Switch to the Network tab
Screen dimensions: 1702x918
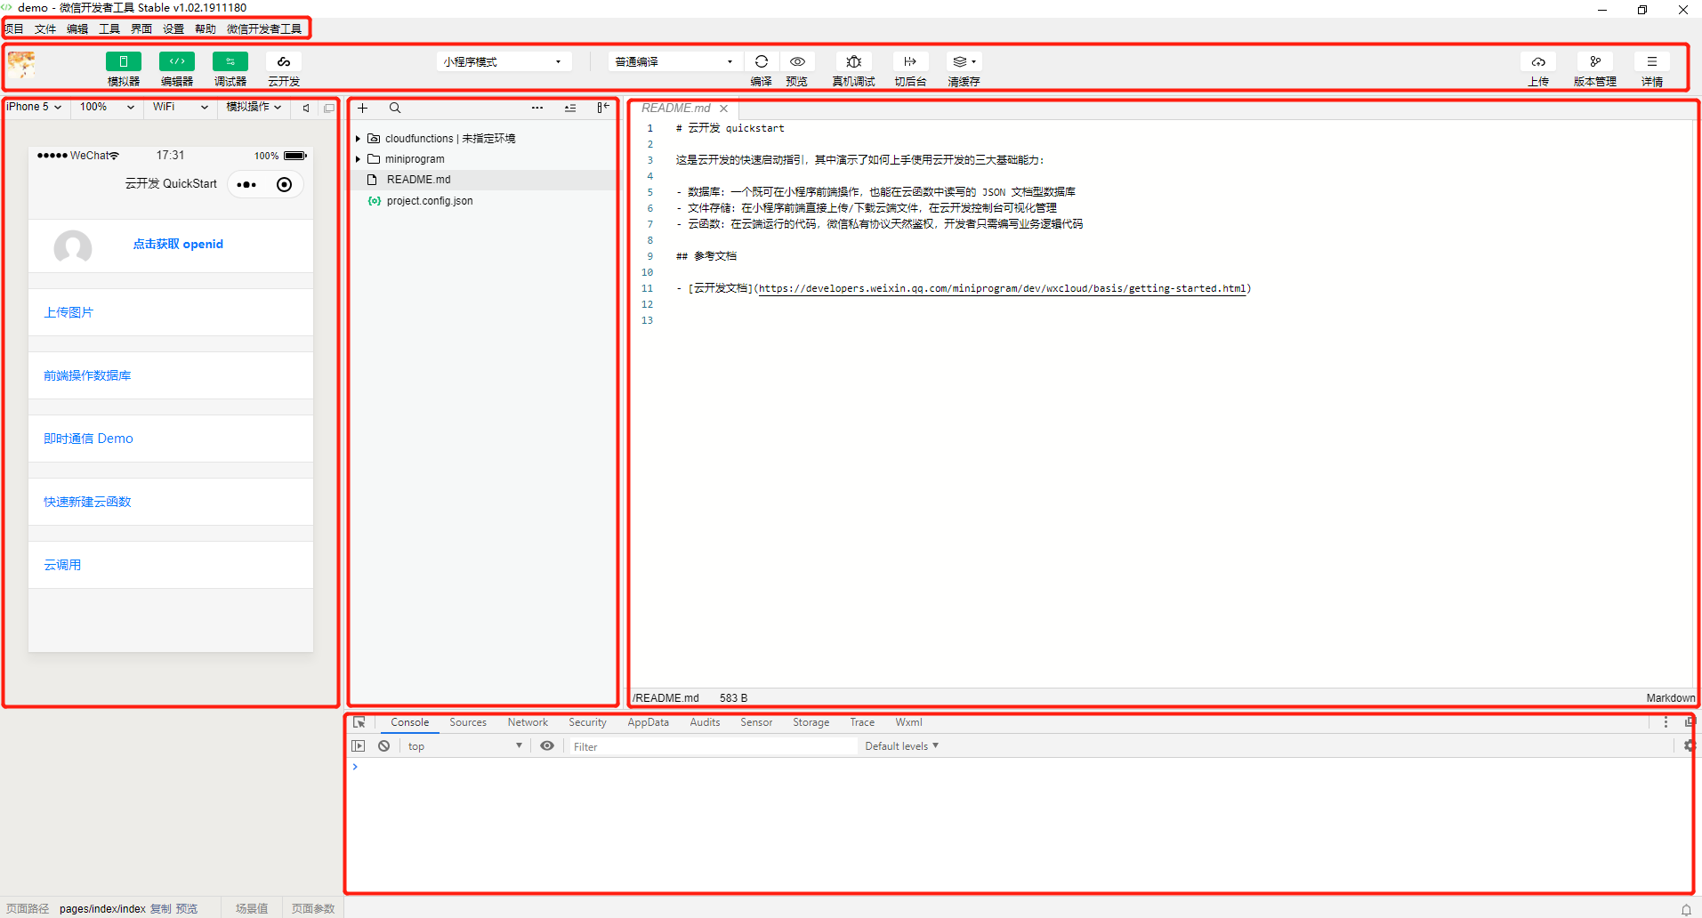pyautogui.click(x=528, y=722)
